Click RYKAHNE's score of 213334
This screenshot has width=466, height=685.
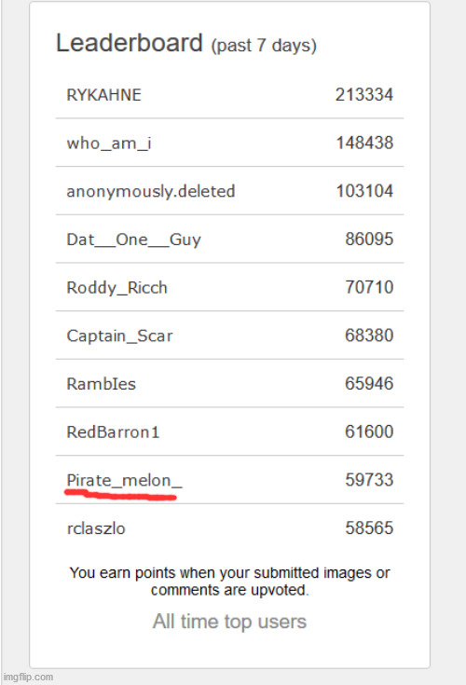364,95
